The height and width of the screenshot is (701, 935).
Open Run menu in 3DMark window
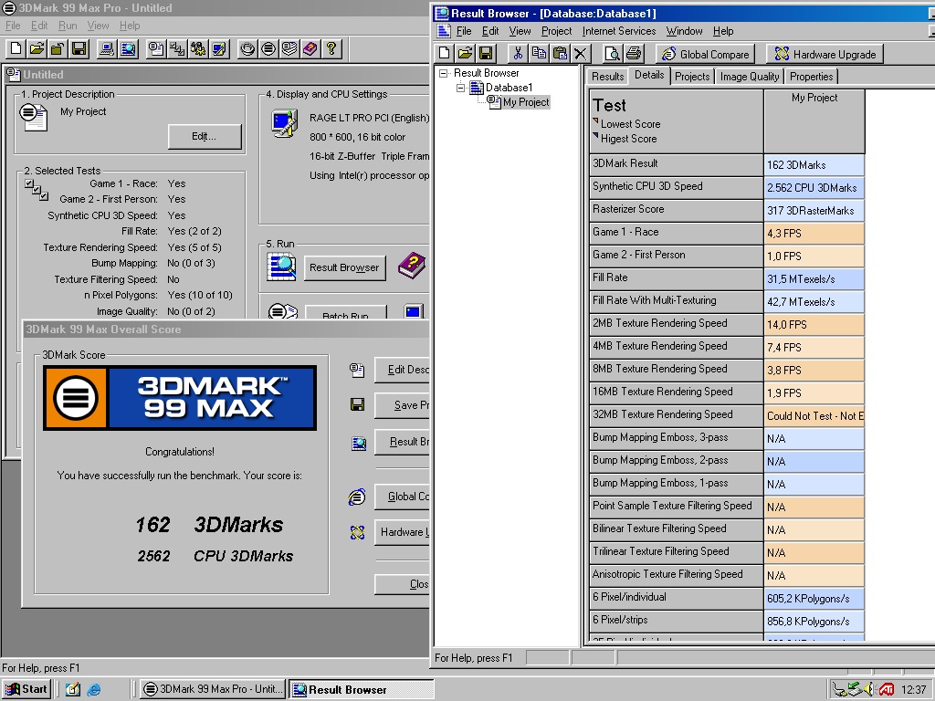[68, 26]
